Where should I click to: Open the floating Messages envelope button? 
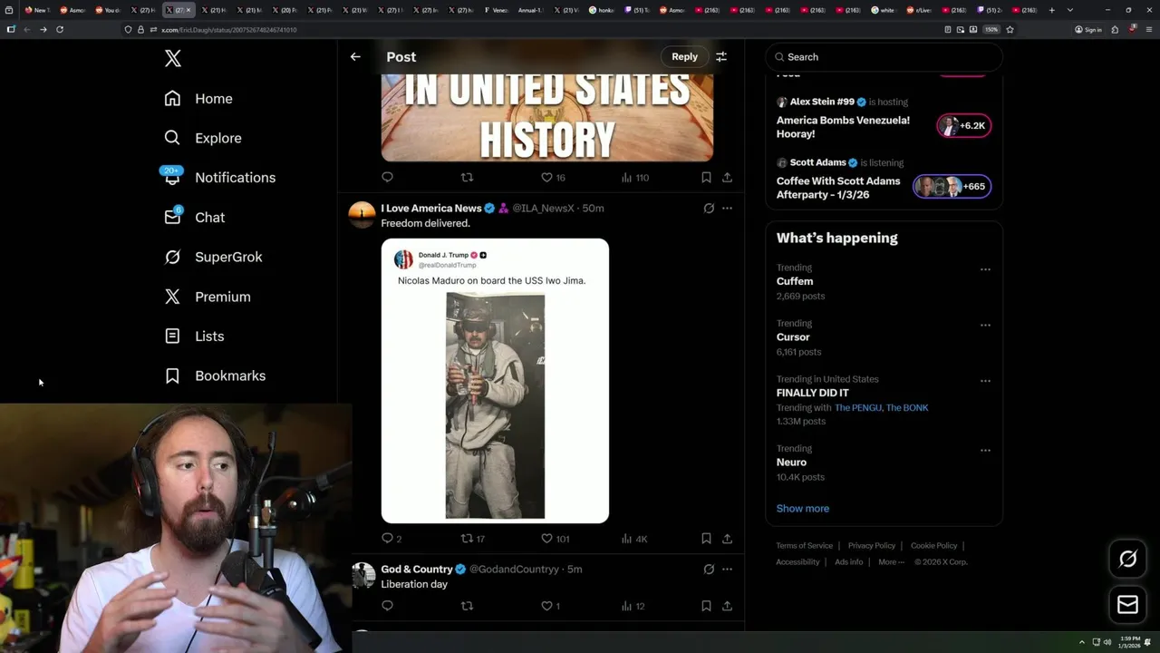coord(1127,605)
